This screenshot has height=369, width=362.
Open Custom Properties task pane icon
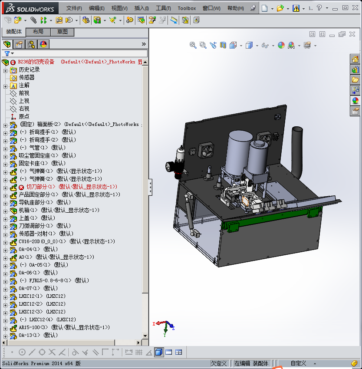point(355,111)
